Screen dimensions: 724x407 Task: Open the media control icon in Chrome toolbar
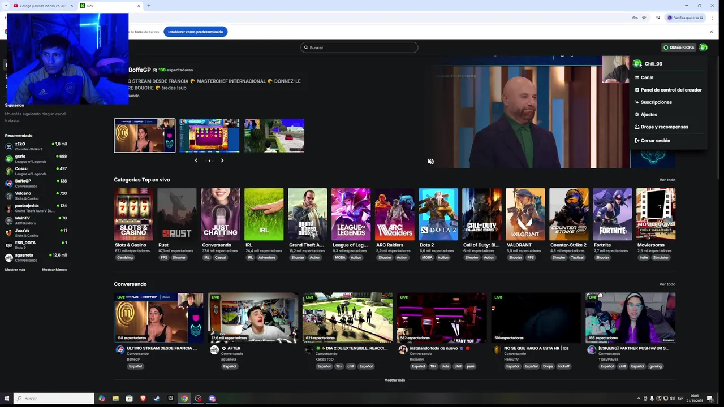[x=658, y=18]
